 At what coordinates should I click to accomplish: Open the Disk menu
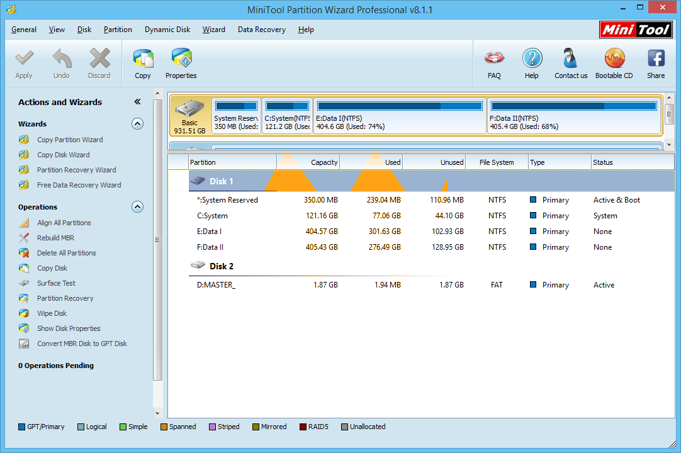(84, 30)
